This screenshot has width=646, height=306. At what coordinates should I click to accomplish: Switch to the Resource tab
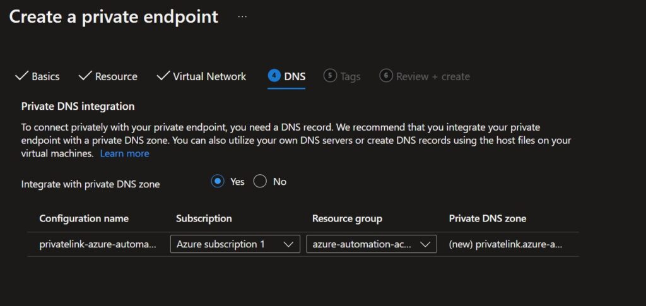pyautogui.click(x=108, y=76)
